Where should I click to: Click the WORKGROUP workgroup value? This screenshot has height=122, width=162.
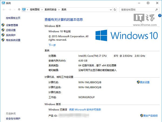point(86,97)
